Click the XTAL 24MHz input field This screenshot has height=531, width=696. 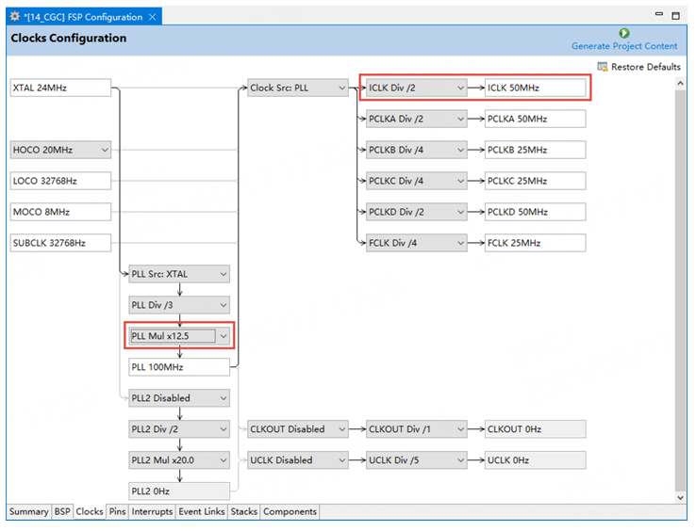tap(60, 88)
